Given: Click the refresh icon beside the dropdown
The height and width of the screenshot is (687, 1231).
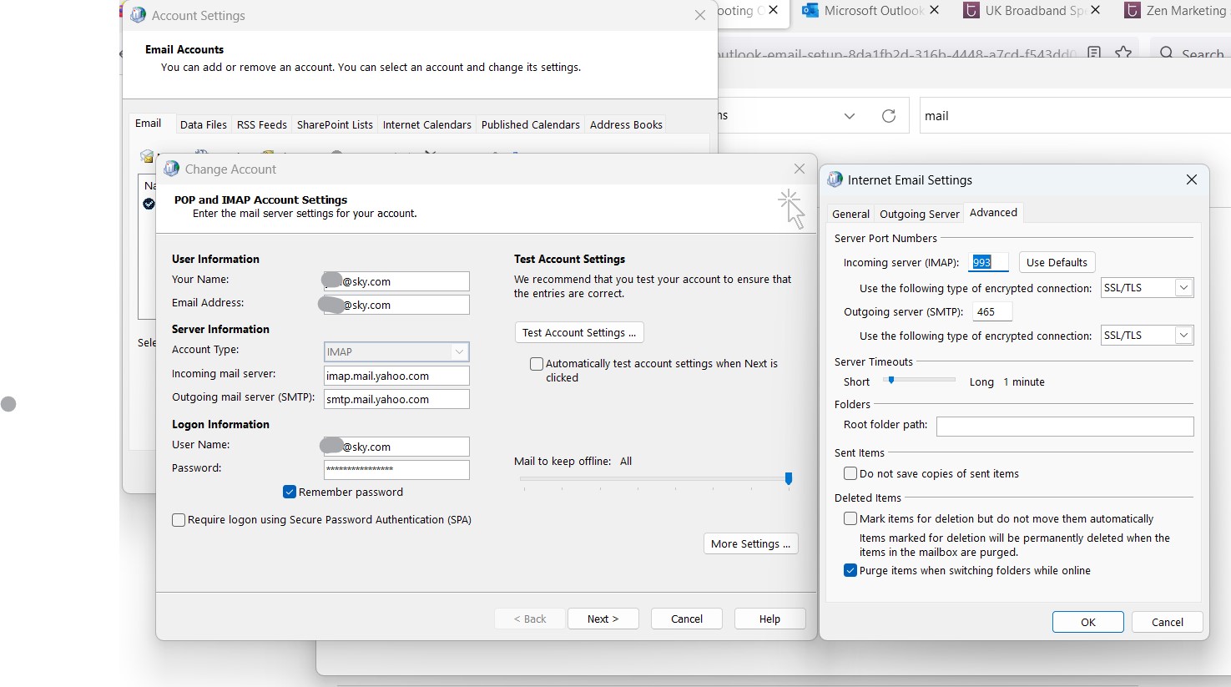Looking at the screenshot, I should [889, 116].
